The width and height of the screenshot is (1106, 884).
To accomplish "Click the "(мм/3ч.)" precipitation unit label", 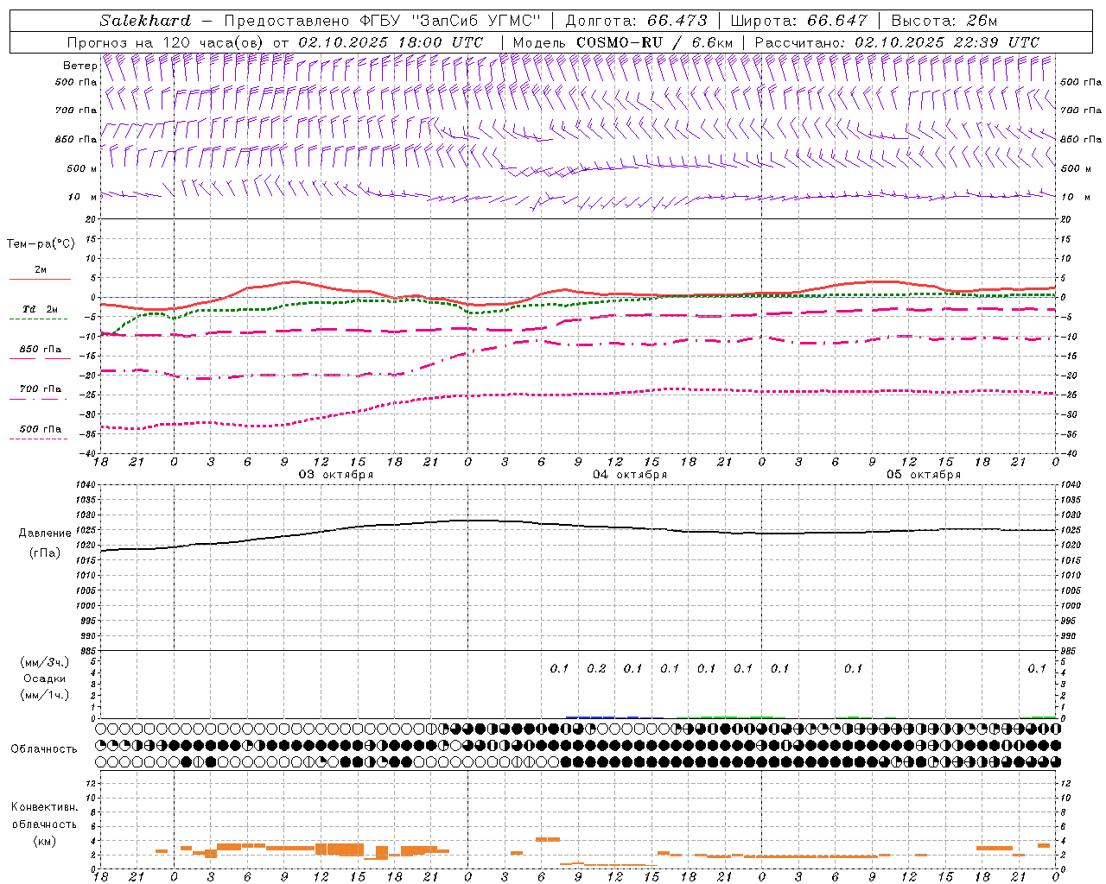I will (x=45, y=662).
